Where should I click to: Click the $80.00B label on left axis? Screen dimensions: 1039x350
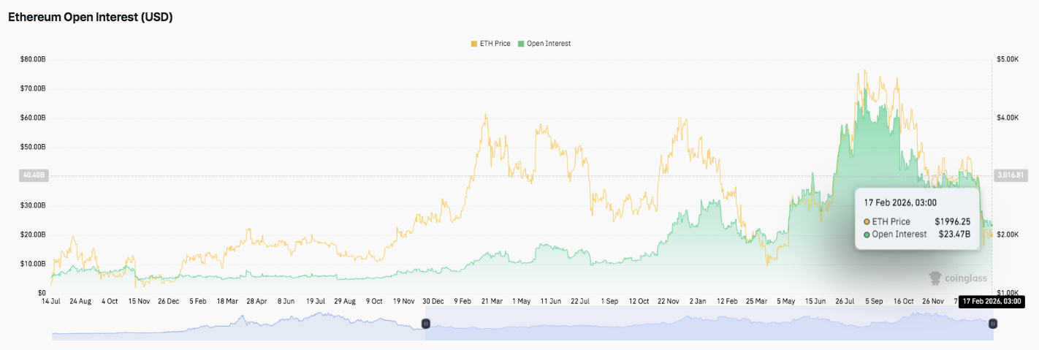tap(33, 59)
